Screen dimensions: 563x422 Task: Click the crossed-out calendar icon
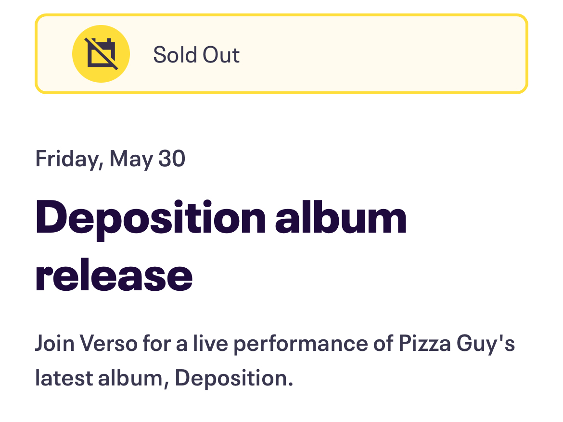point(101,53)
